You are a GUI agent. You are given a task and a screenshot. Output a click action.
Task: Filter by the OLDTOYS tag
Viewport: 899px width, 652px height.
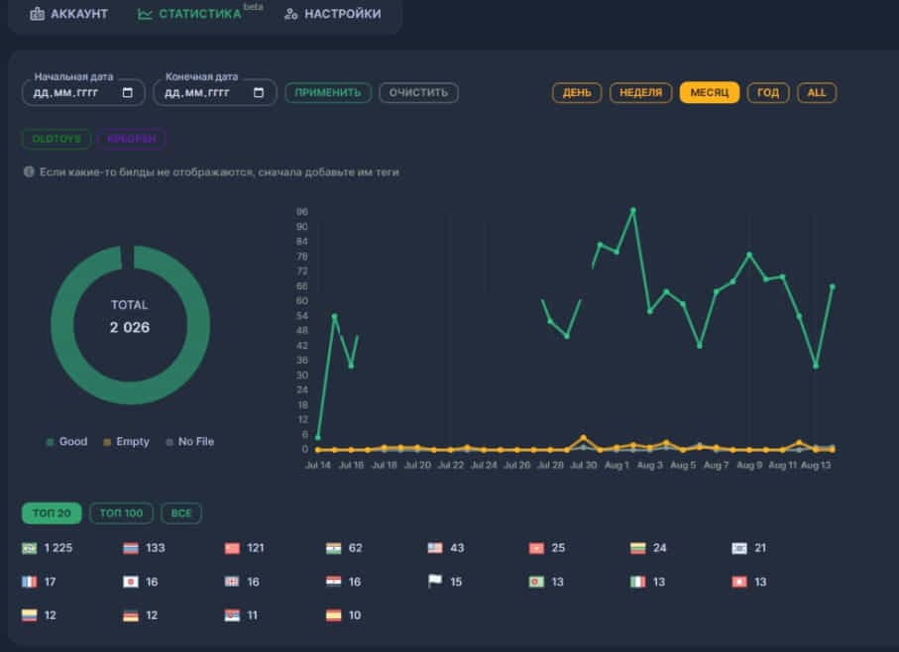coord(56,139)
